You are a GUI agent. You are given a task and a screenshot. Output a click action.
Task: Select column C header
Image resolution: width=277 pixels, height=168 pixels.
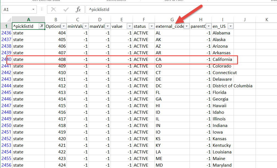coord(78,20)
